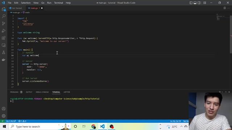Switch to the Terminal panel tab
The image size is (232, 130).
coord(56,92)
